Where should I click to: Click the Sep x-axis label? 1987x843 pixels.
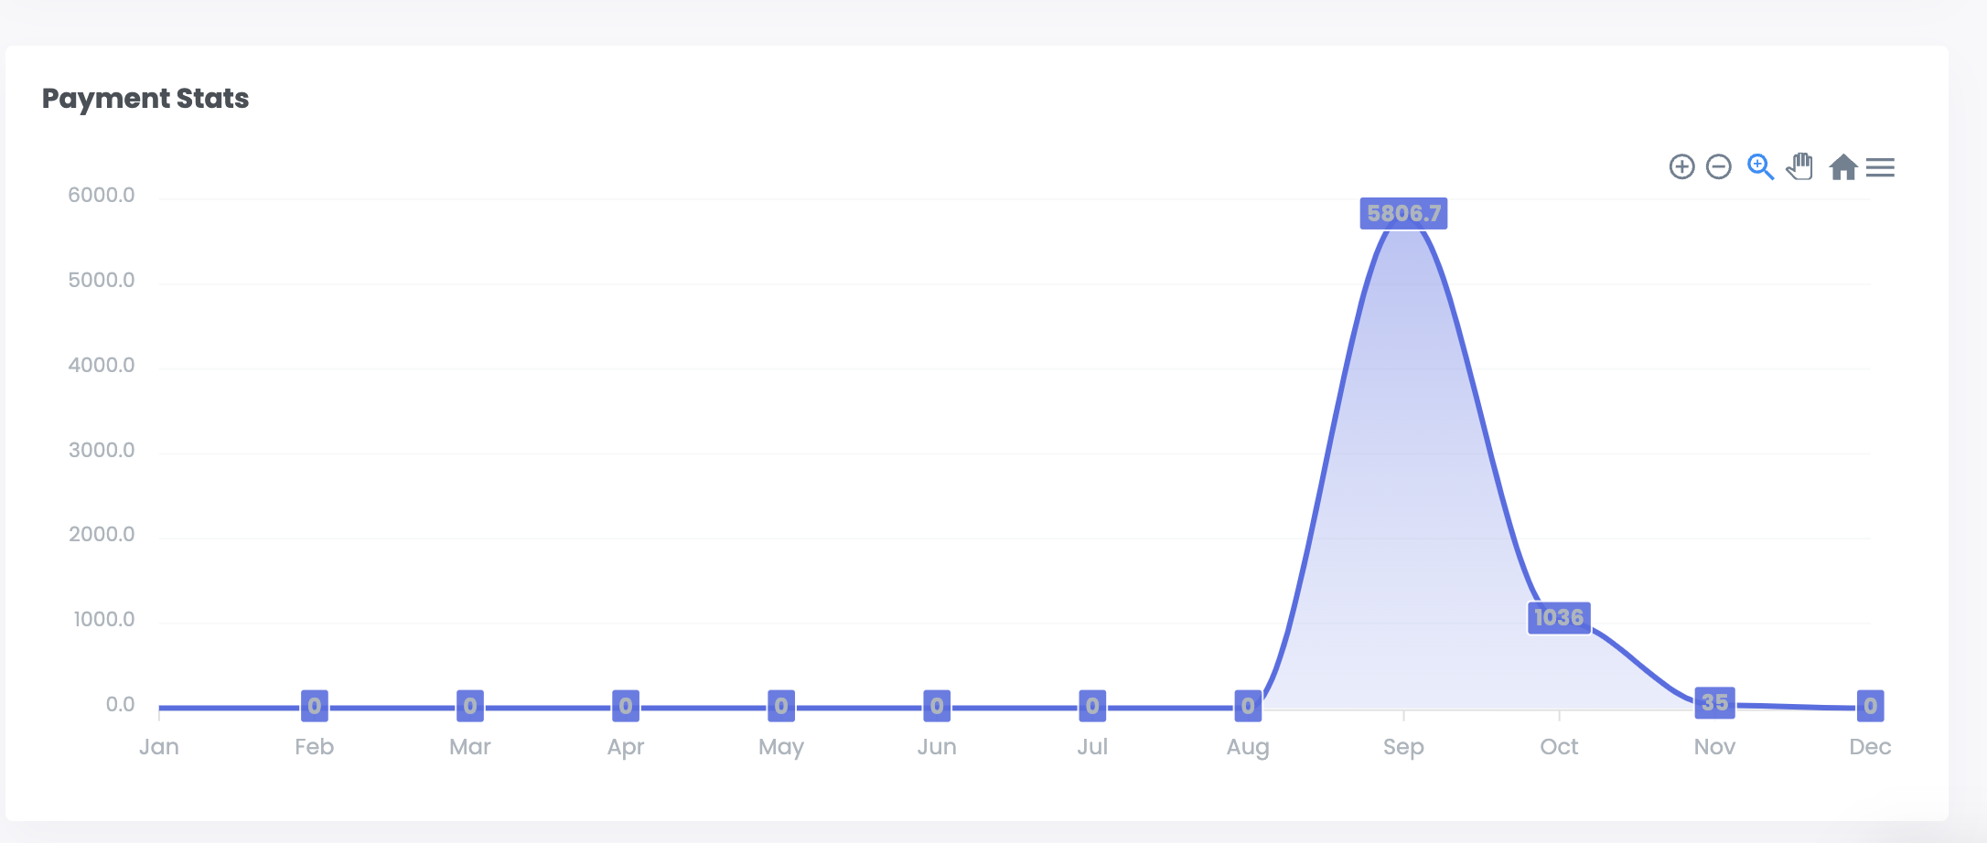click(1403, 747)
